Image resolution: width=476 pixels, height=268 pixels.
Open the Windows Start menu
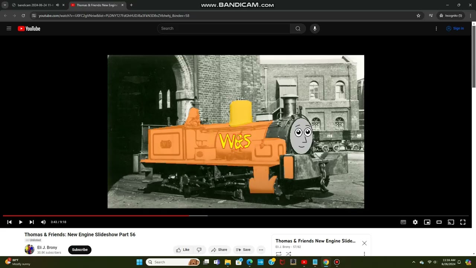coord(139,262)
